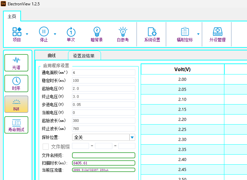Click the 文件名预览 preview field
Screen dimensions: 247x180
(104, 155)
